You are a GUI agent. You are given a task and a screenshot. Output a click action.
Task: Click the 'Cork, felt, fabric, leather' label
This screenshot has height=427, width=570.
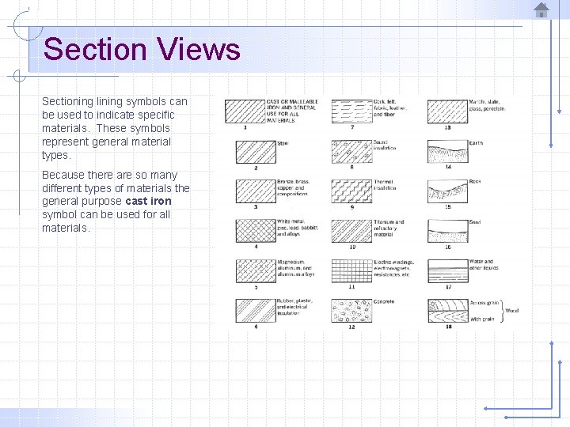point(390,108)
